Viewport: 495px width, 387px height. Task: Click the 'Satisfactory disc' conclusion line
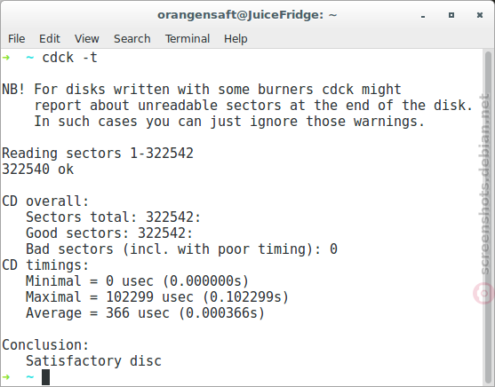pos(93,361)
